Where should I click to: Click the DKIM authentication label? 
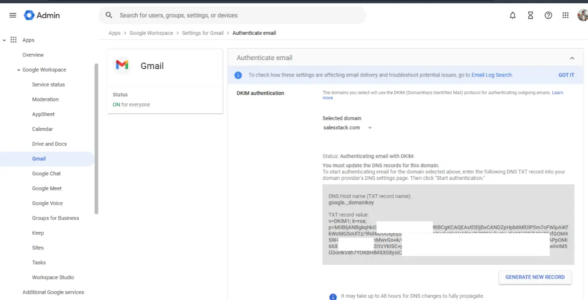pos(260,93)
